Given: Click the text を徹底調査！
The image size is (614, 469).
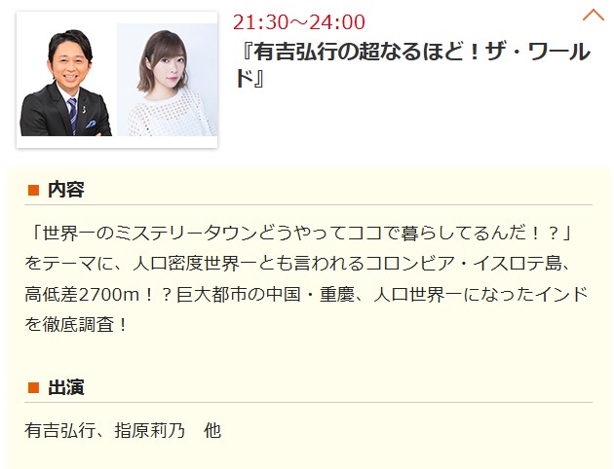Looking at the screenshot, I should click(76, 324).
